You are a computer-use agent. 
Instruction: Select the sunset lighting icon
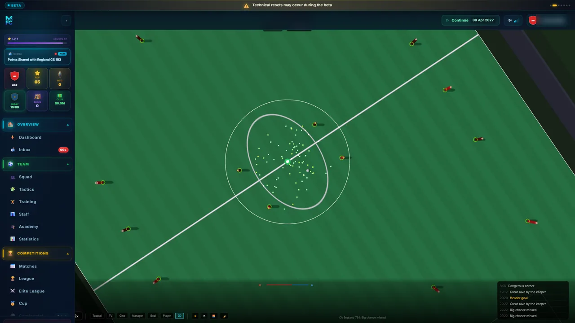214,316
